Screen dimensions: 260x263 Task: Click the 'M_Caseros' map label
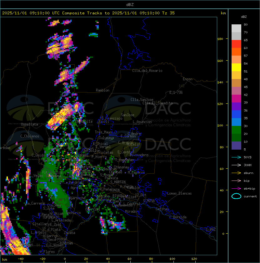click(136, 172)
